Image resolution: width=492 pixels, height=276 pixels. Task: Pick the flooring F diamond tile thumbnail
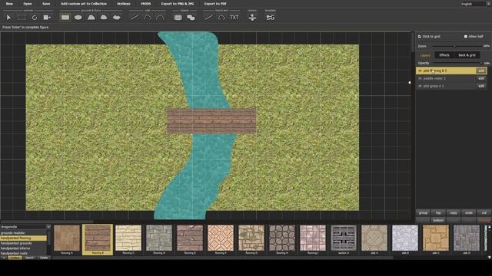[221, 238]
